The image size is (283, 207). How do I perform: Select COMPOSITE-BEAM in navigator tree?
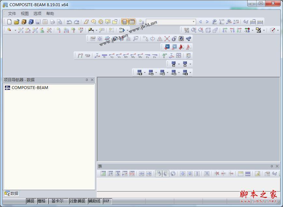pyautogui.click(x=26, y=88)
